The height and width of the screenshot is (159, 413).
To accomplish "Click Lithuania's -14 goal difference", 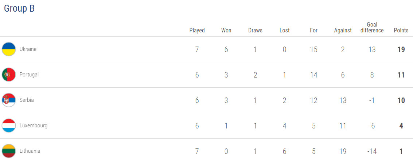I will (x=372, y=151).
